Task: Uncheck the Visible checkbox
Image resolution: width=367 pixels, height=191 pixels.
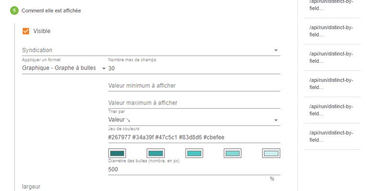Action: [26, 31]
